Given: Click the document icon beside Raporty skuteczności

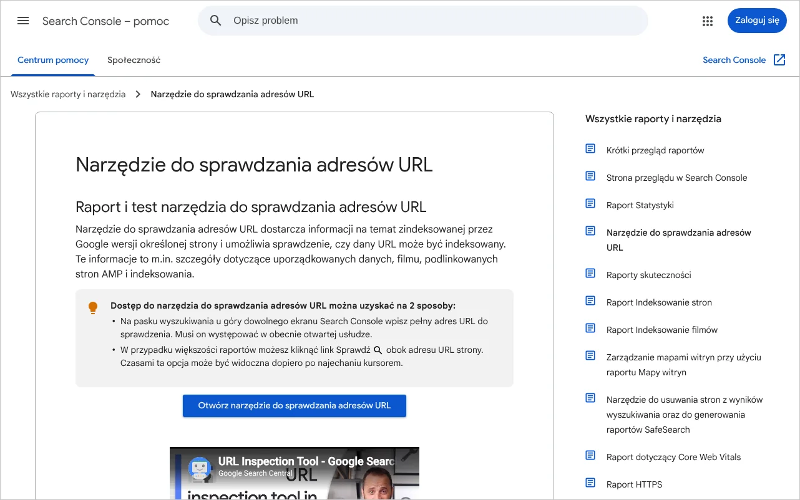Looking at the screenshot, I should coord(590,273).
